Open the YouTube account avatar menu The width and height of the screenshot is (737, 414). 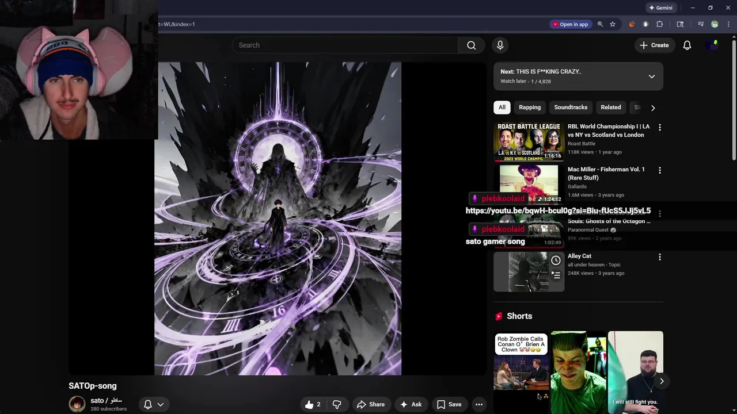[713, 45]
